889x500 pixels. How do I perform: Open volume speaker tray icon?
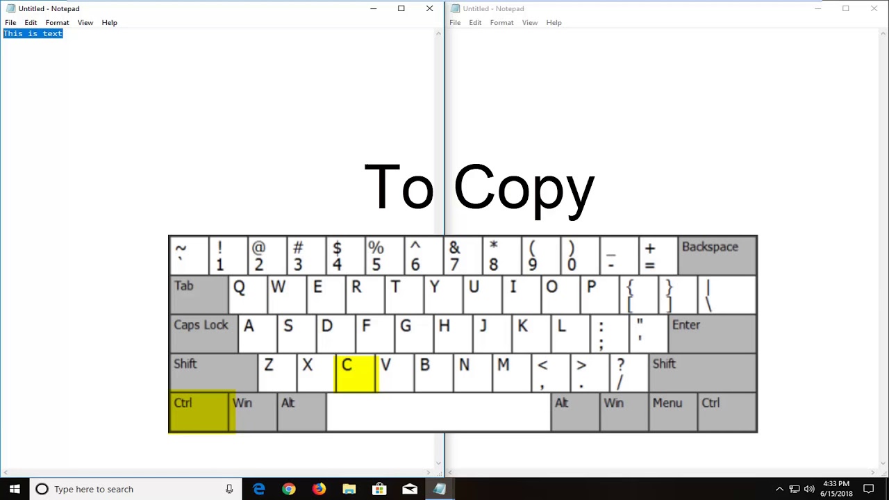(x=809, y=489)
